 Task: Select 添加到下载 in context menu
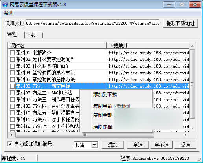pos(105,95)
